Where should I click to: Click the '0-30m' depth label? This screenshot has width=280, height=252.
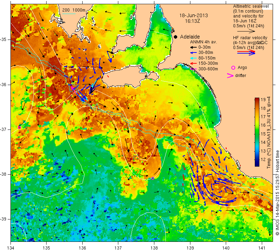click(x=204, y=47)
